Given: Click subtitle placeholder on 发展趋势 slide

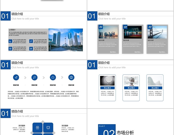Looking at the screenshot, I should (25, 116).
